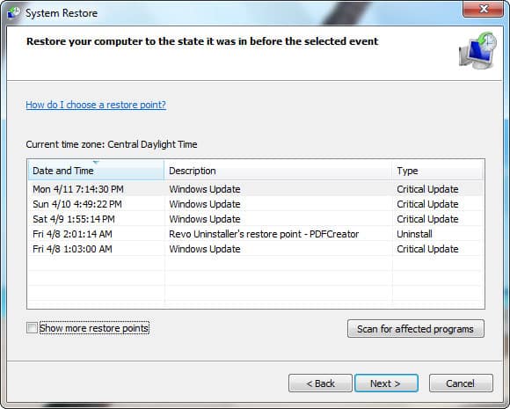Cancel the System Restore wizard

tap(461, 383)
